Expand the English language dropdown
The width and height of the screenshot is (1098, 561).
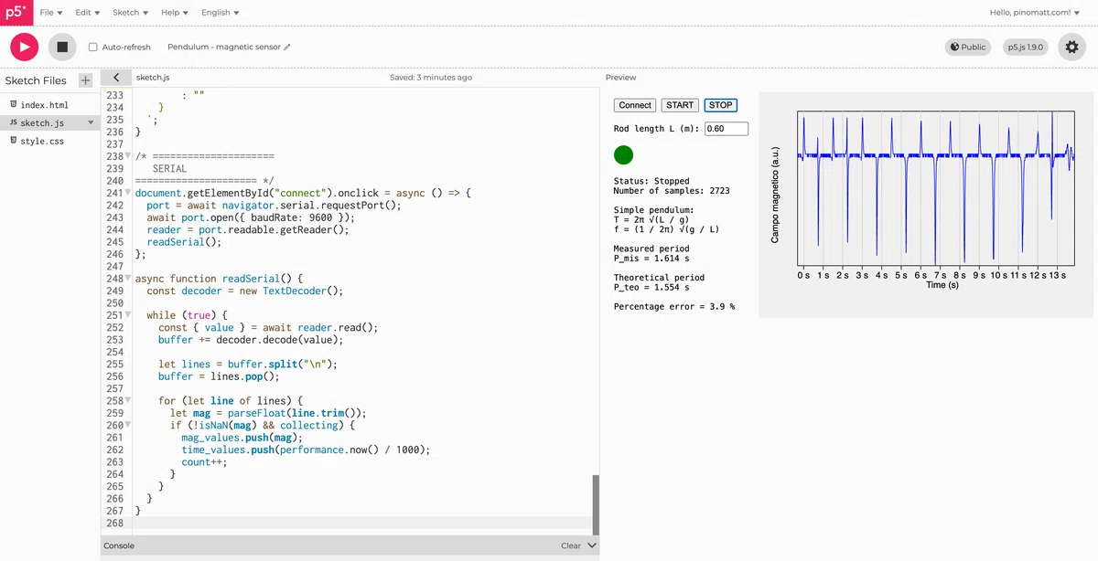(x=221, y=13)
